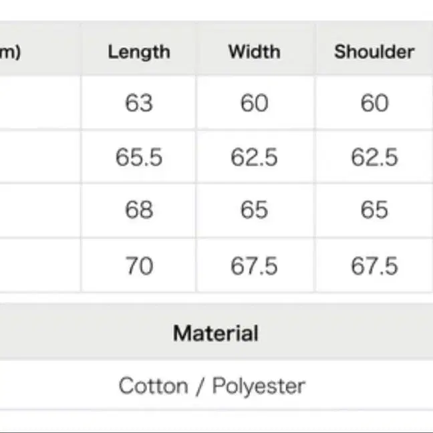Click the Shoulder column header

point(374,52)
